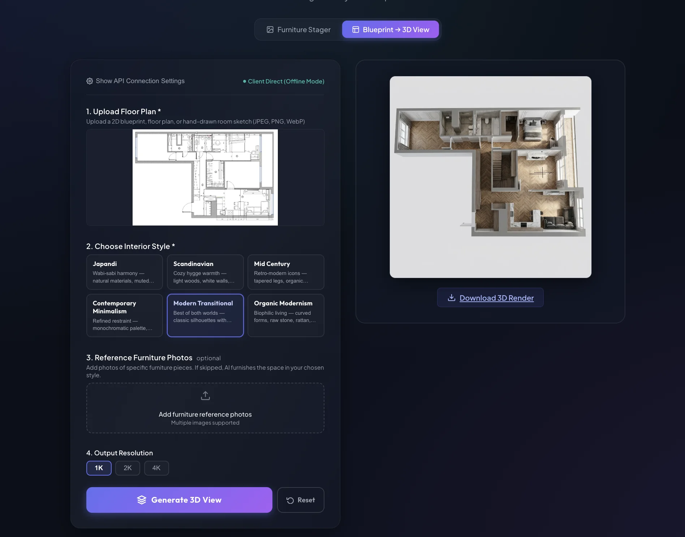Click the layers icon on Generate button
This screenshot has height=537, width=685.
click(142, 500)
